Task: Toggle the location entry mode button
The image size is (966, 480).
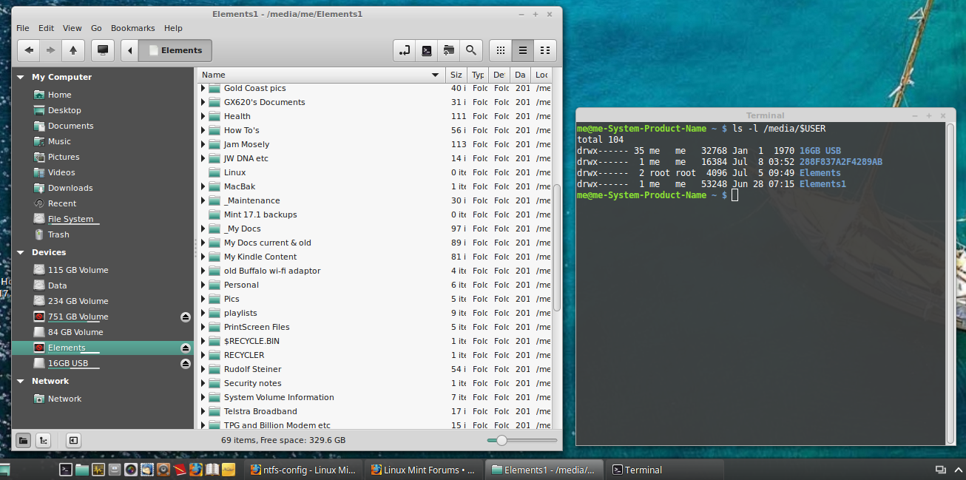Action: tap(404, 50)
